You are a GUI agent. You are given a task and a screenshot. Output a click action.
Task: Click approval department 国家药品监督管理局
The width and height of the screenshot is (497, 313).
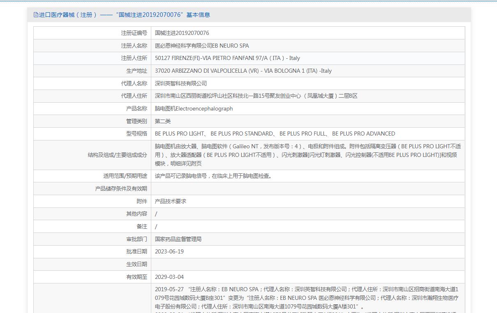(x=178, y=239)
